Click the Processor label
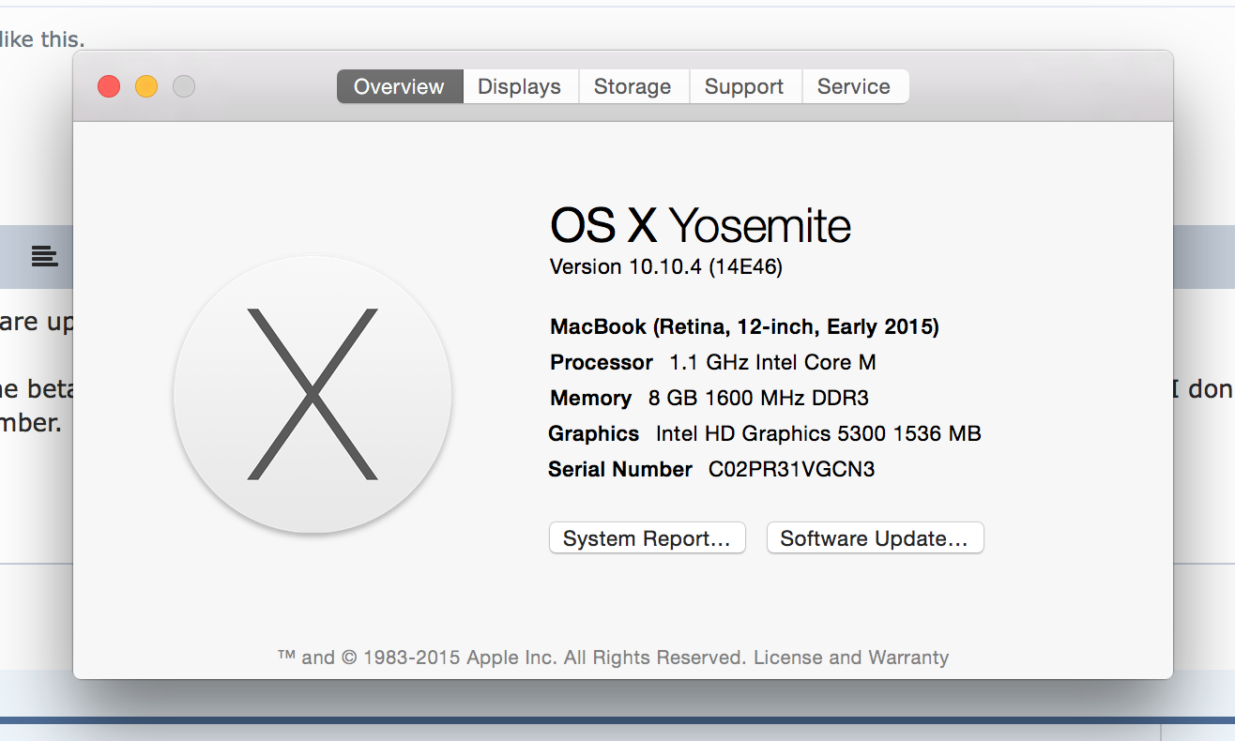 602,362
